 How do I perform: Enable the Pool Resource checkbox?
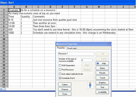pyautogui.click(x=60, y=70)
